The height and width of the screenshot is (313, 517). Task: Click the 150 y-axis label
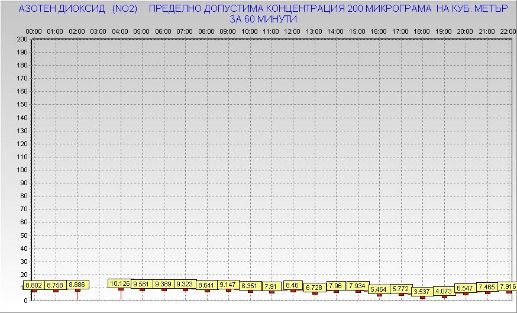point(22,105)
